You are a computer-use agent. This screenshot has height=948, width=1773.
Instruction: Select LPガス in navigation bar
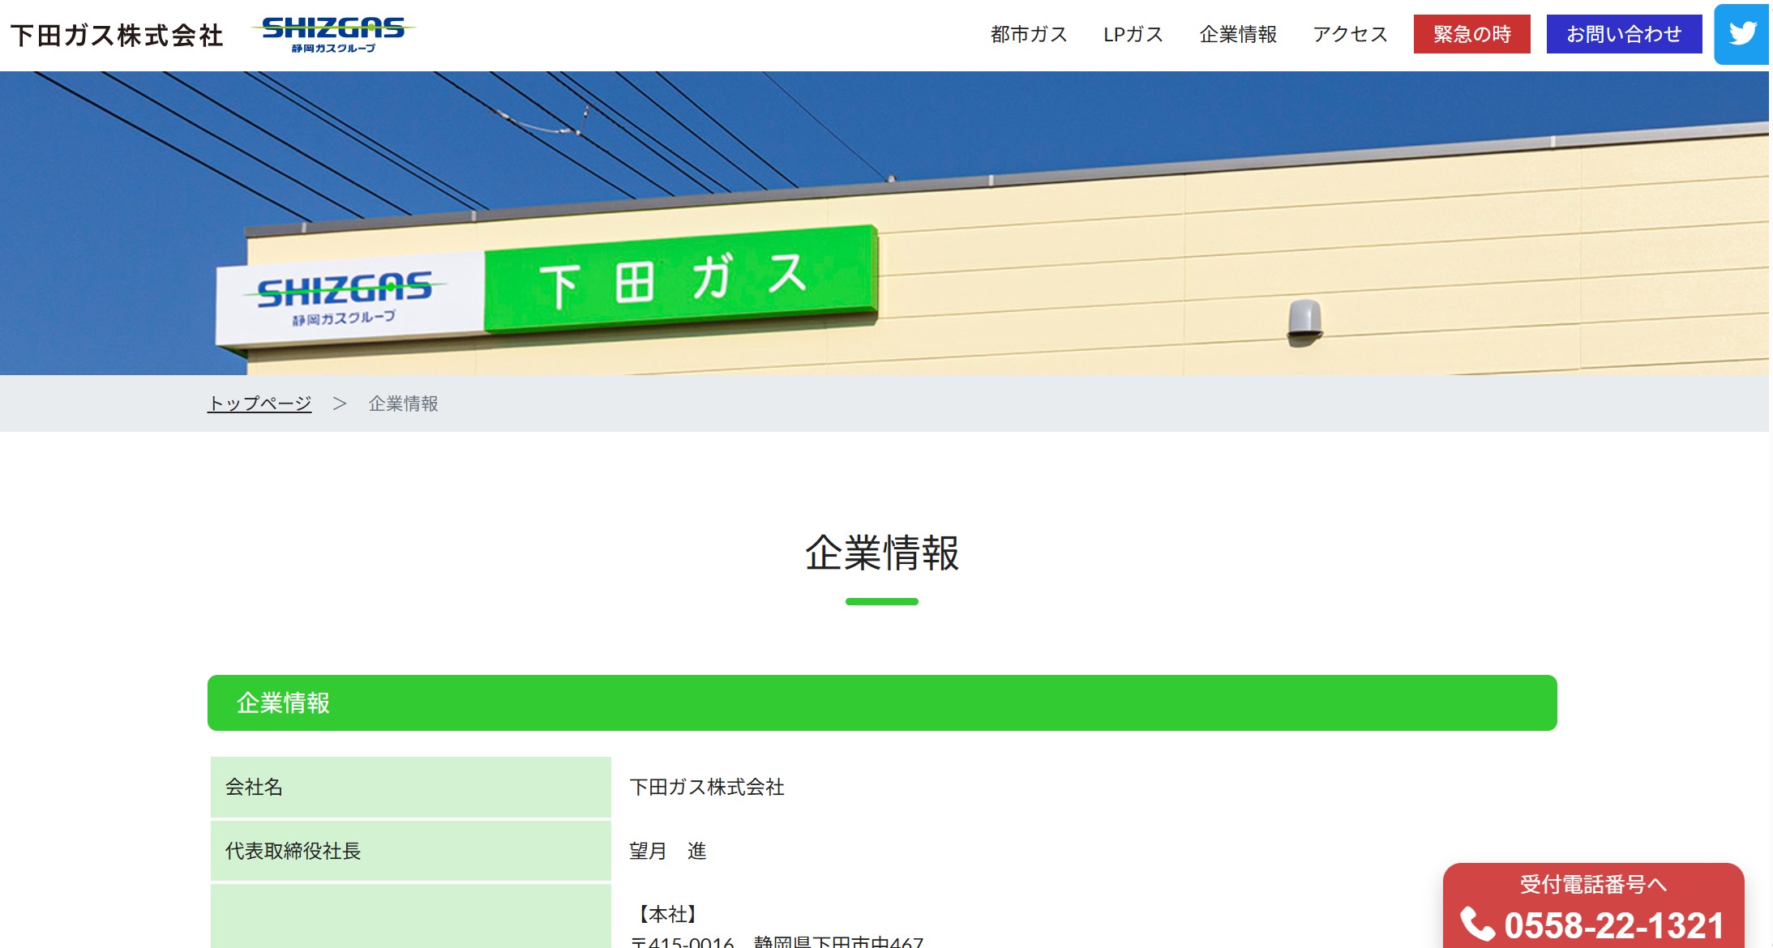click(1133, 35)
